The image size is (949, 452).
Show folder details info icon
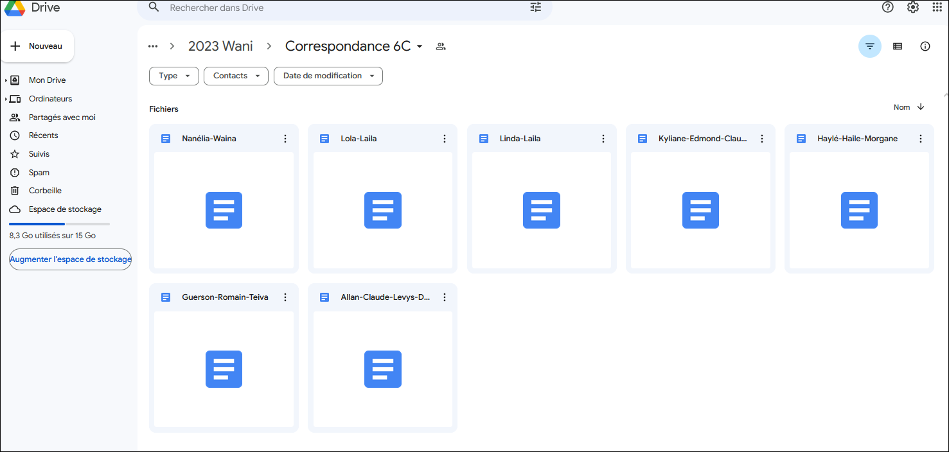click(x=925, y=46)
